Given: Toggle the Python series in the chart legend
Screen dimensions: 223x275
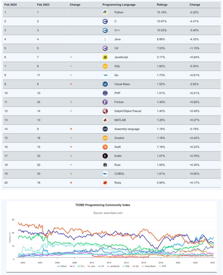Looking at the screenshot, I should pyautogui.click(x=63, y=266).
